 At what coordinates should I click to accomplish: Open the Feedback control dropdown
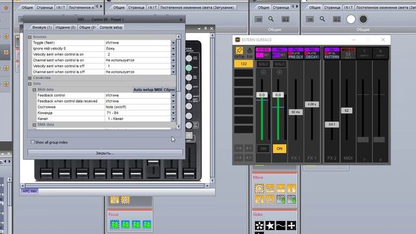coord(174,96)
